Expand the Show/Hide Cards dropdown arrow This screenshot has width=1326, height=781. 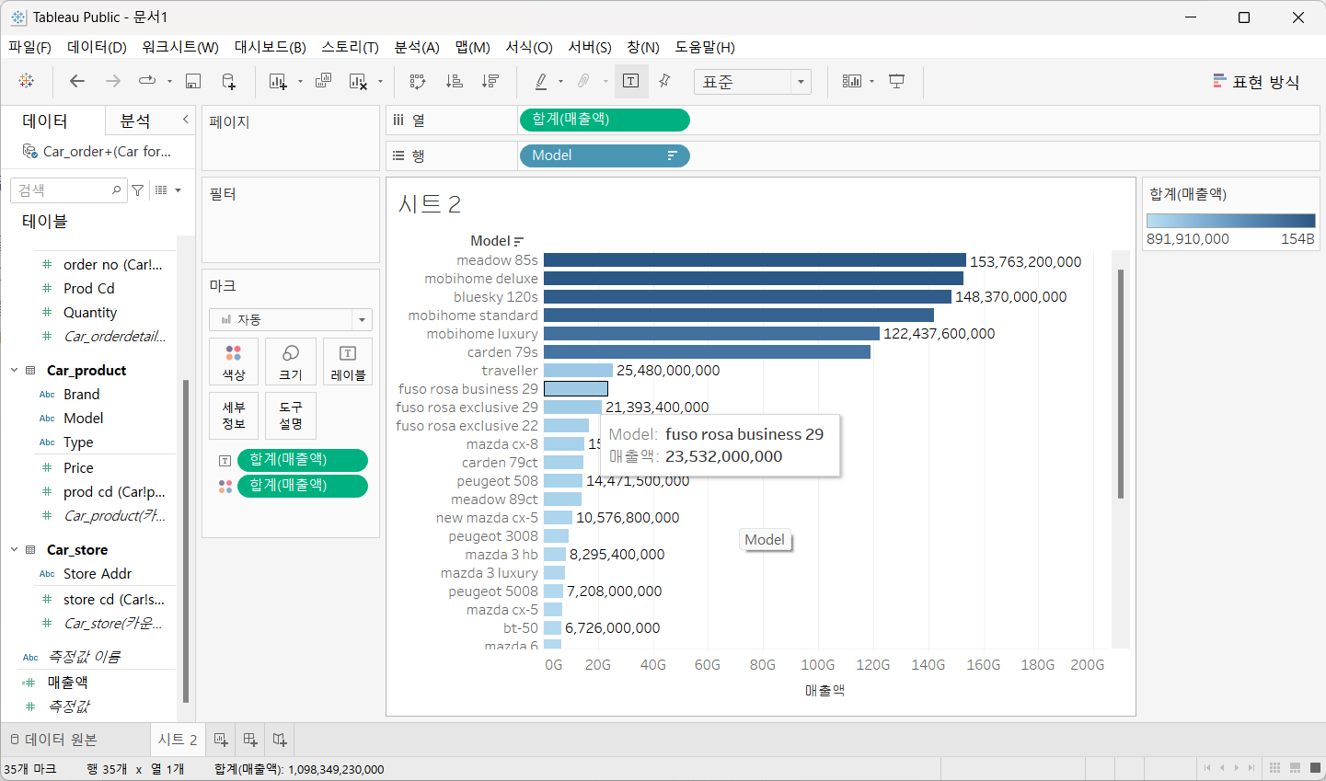click(x=871, y=82)
